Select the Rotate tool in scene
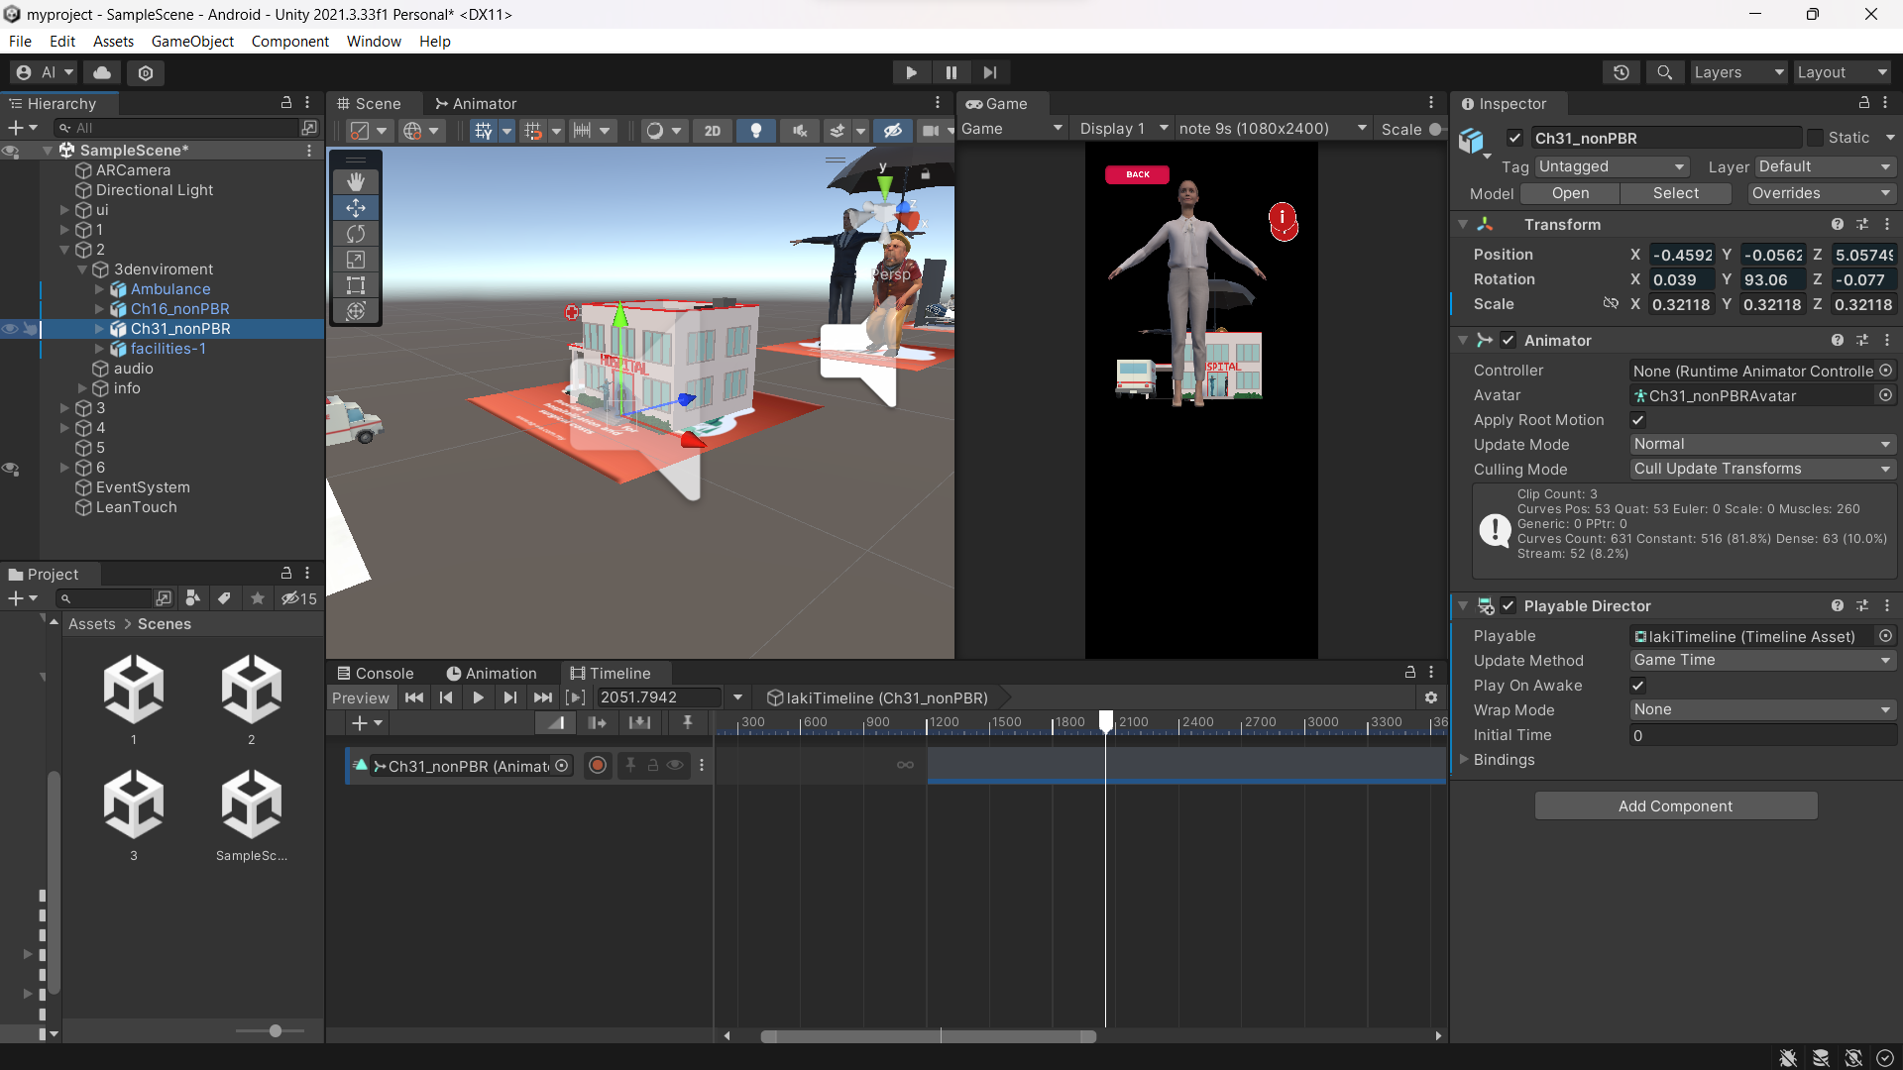This screenshot has width=1903, height=1070. point(356,234)
